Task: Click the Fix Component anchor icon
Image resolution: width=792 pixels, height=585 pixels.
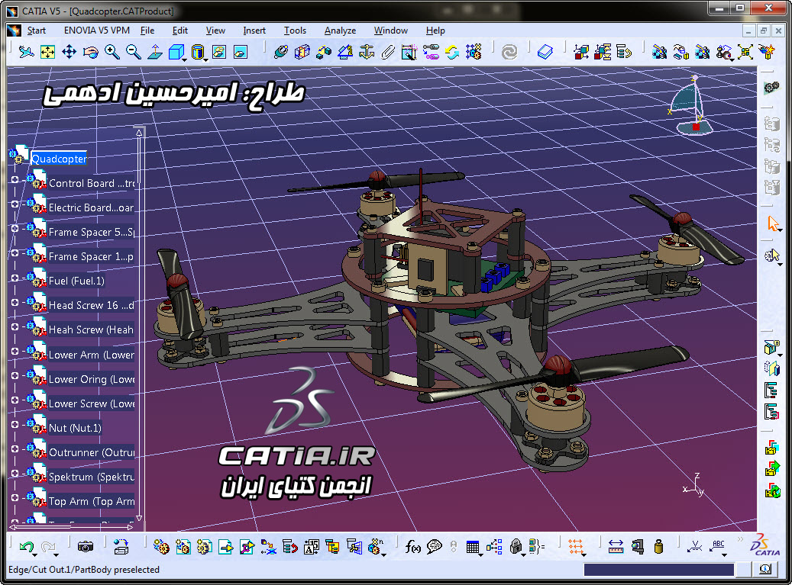Action: click(x=367, y=51)
